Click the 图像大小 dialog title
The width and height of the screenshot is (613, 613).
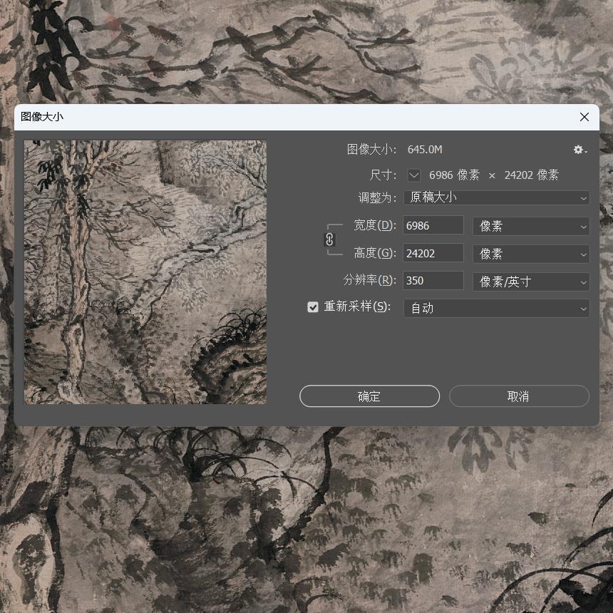click(42, 117)
